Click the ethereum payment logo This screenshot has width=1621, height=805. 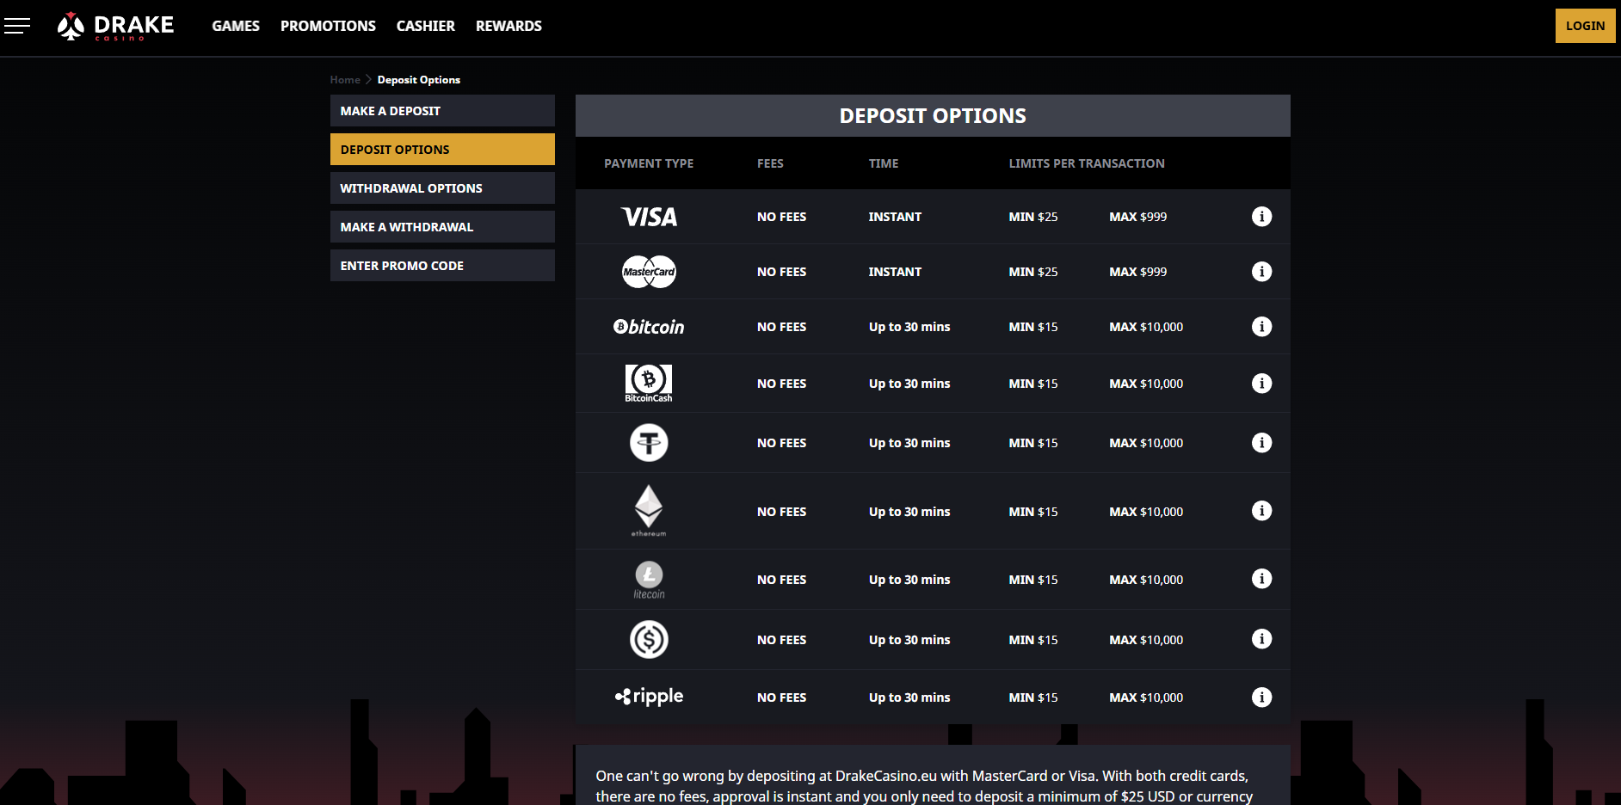coord(649,511)
